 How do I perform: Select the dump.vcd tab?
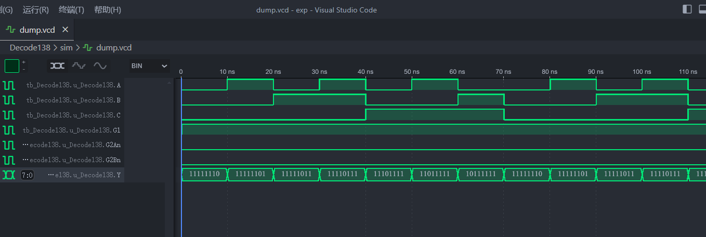(x=36, y=30)
